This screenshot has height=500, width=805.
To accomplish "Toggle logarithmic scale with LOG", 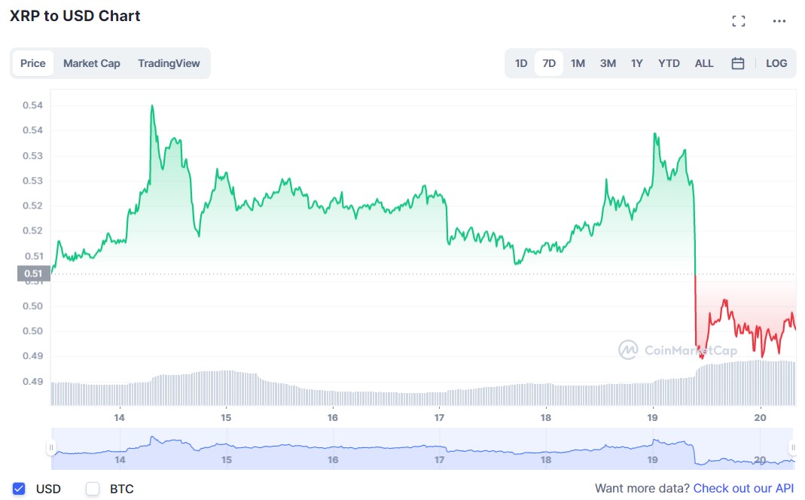I will 776,63.
